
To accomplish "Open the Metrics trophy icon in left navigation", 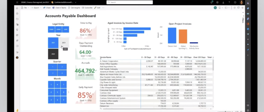I will click(x=17, y=30).
